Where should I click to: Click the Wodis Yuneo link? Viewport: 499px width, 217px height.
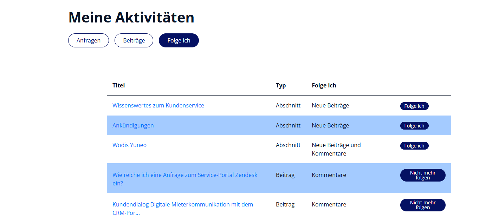pyautogui.click(x=129, y=145)
